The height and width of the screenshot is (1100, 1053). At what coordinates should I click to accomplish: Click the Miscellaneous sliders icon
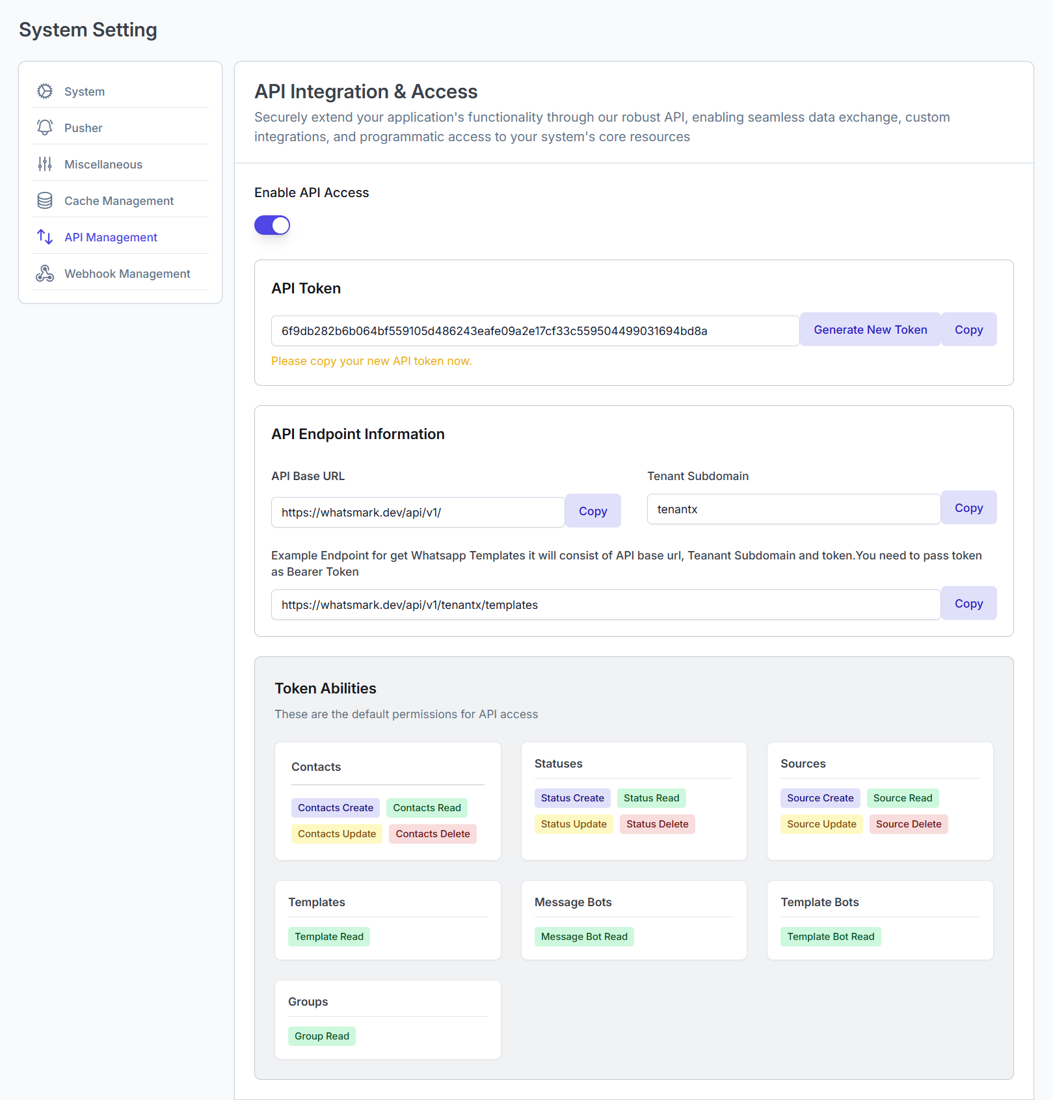pos(44,164)
